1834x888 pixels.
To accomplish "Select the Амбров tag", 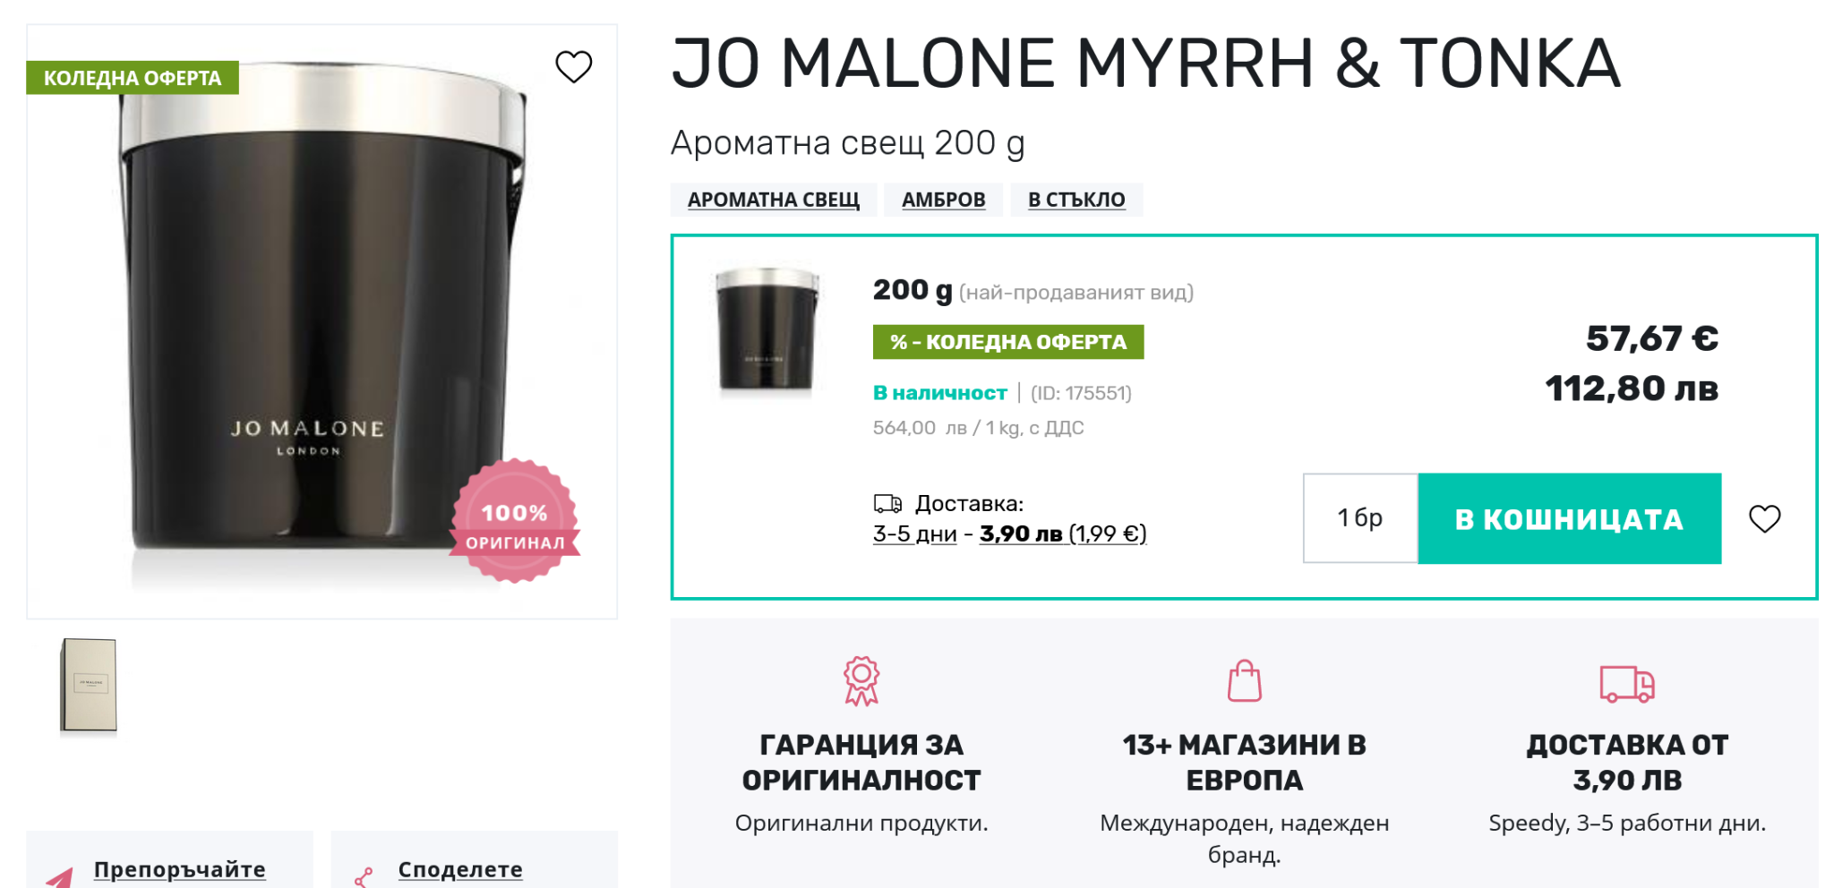I will pyautogui.click(x=943, y=200).
